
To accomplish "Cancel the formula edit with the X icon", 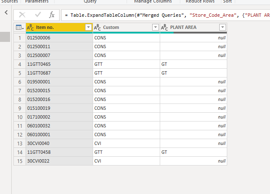I will click(x=22, y=15).
